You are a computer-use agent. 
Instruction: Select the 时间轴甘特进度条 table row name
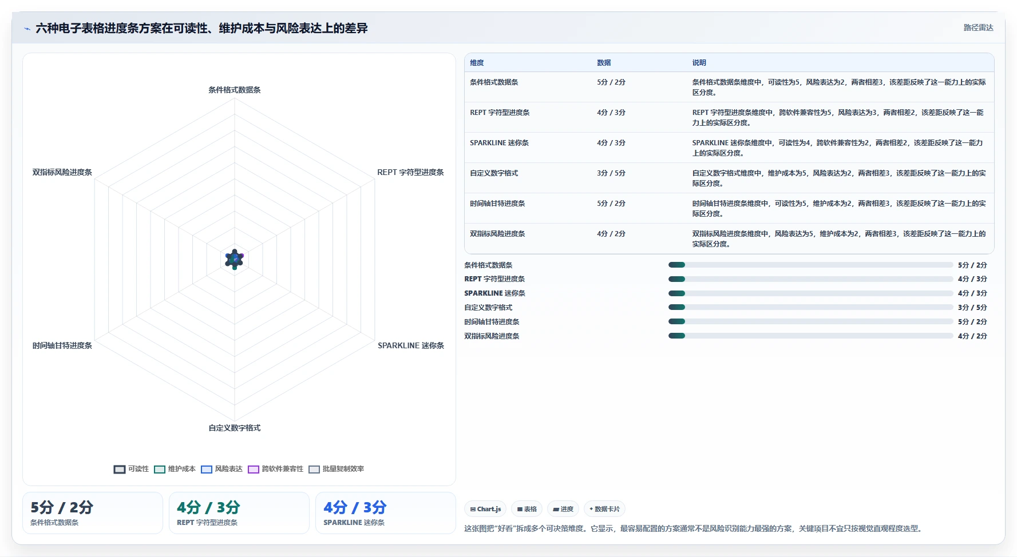pos(497,204)
